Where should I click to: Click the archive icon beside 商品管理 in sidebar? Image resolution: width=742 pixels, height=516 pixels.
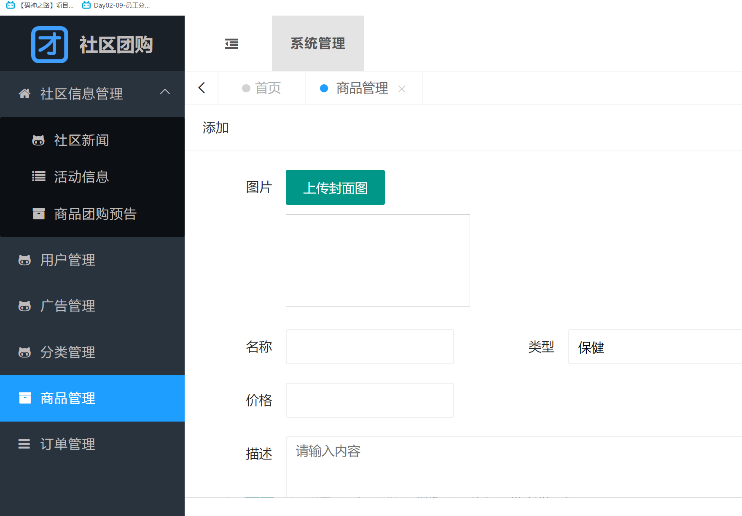coord(25,398)
